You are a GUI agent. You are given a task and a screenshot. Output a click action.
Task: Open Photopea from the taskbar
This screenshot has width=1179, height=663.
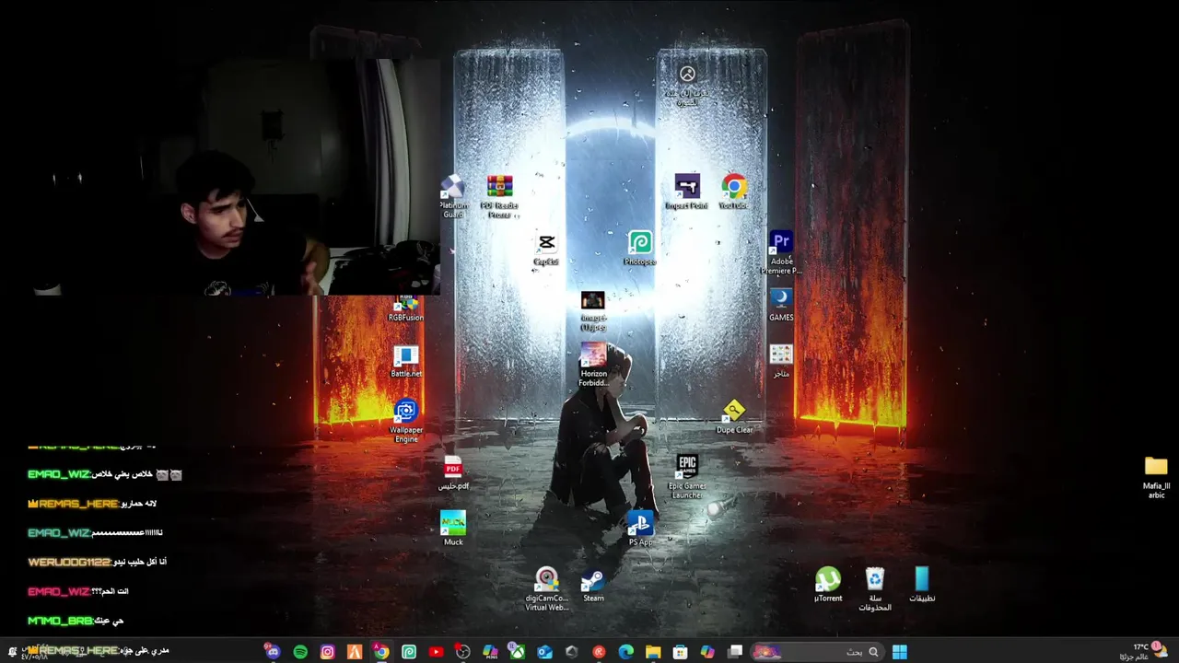pos(409,651)
